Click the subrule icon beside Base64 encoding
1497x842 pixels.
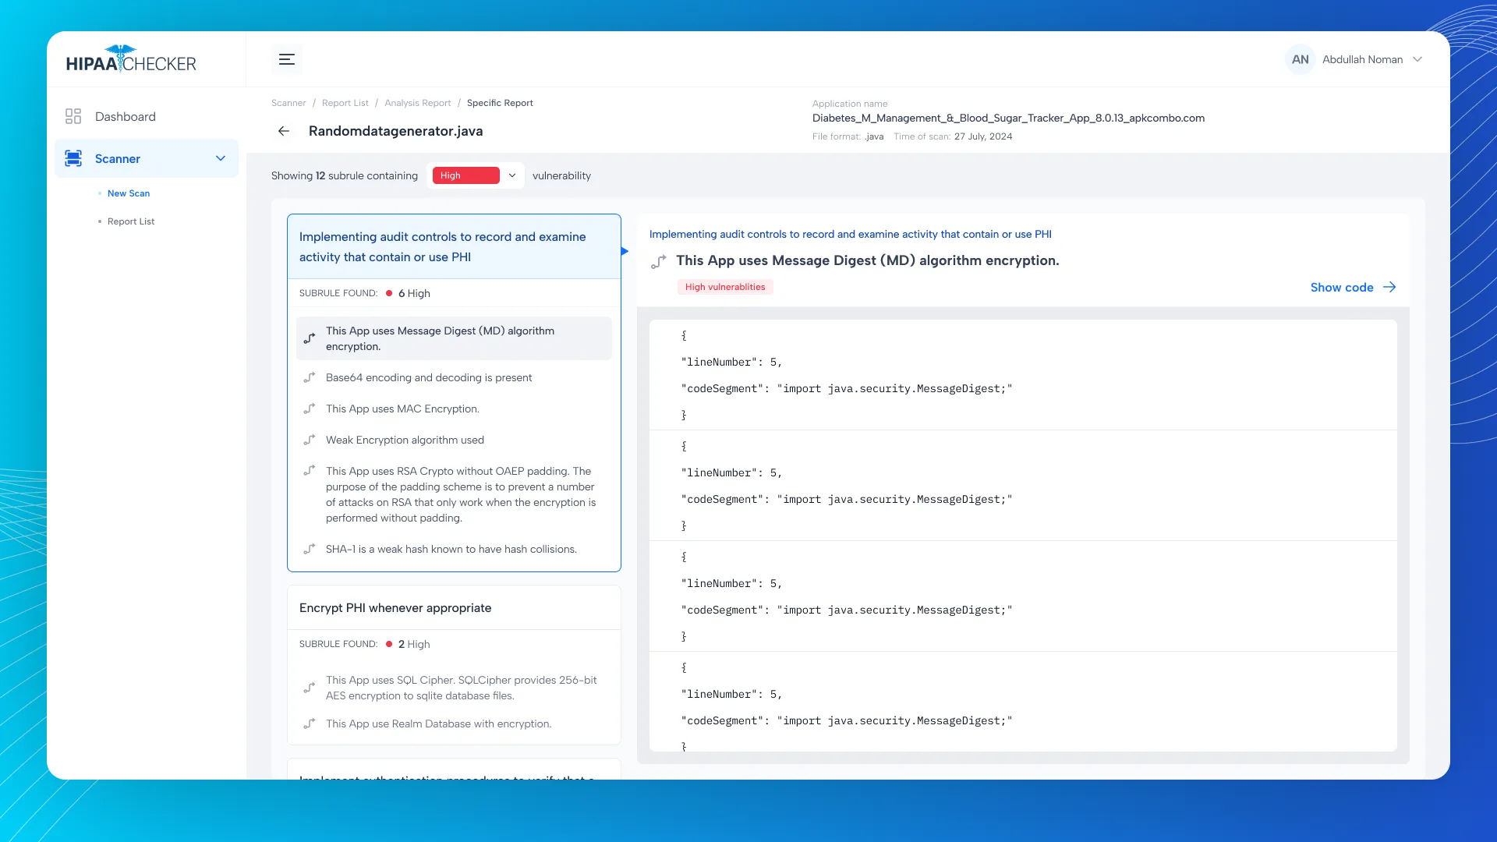(x=310, y=377)
